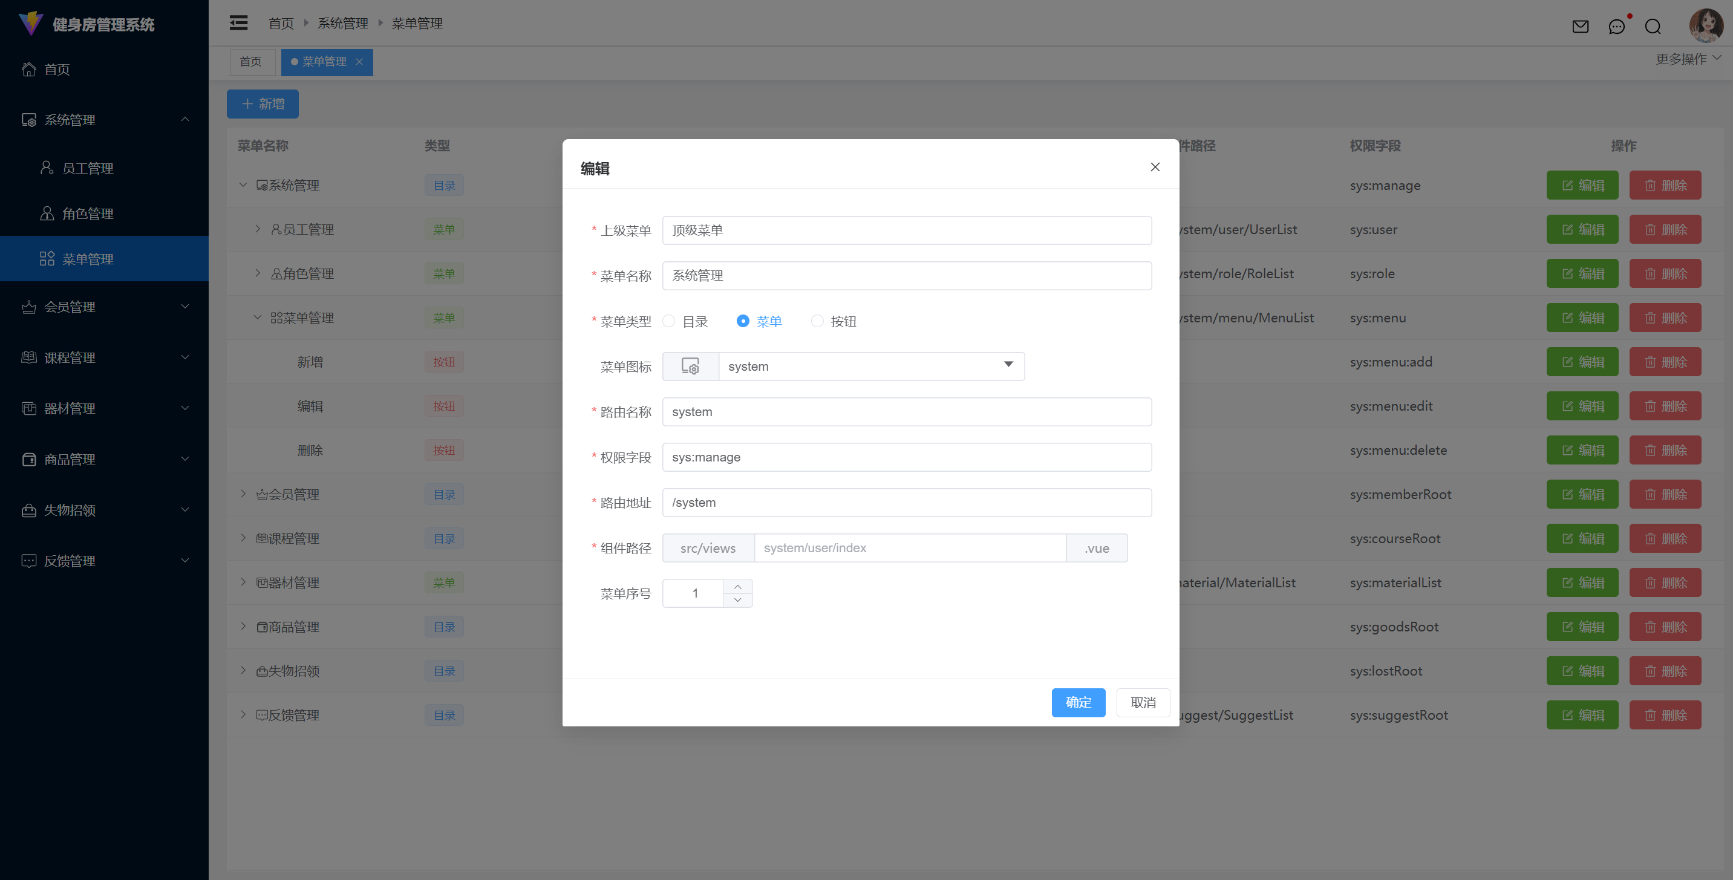Click the menu icon picker button in the dialog
Viewport: 1733px width, 880px height.
pos(690,366)
